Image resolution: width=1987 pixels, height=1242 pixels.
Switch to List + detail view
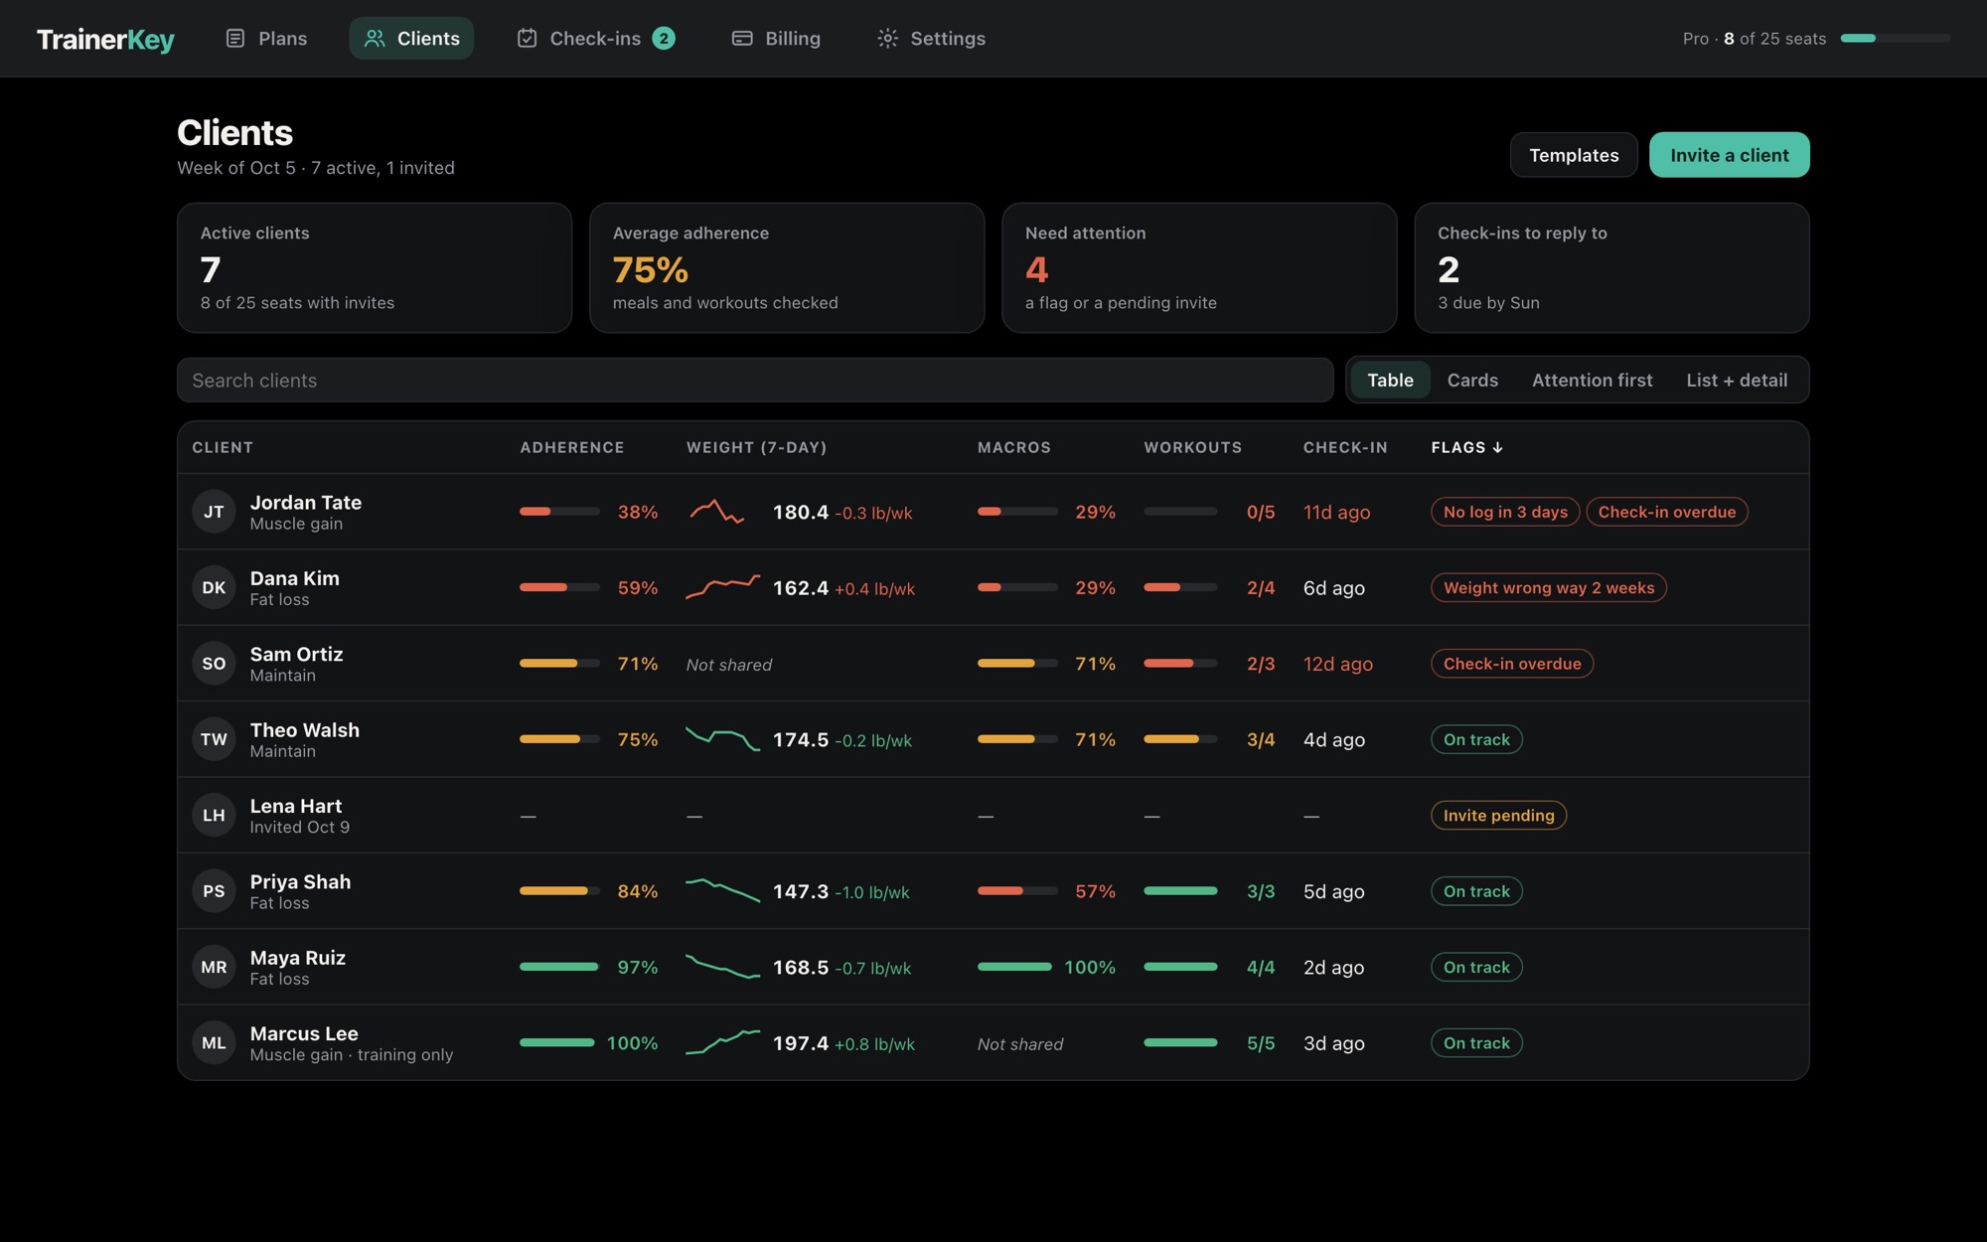[x=1737, y=381]
